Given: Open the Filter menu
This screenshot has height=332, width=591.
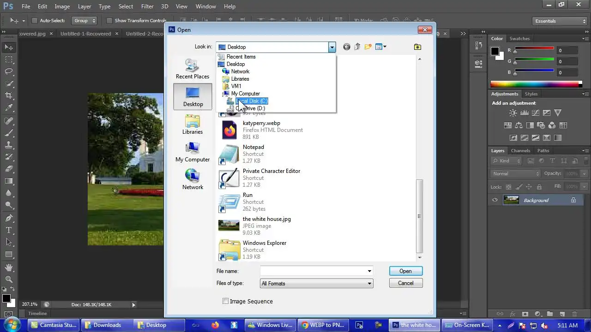Looking at the screenshot, I should (x=147, y=6).
